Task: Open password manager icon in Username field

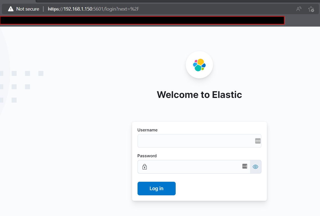Action: (x=258, y=141)
